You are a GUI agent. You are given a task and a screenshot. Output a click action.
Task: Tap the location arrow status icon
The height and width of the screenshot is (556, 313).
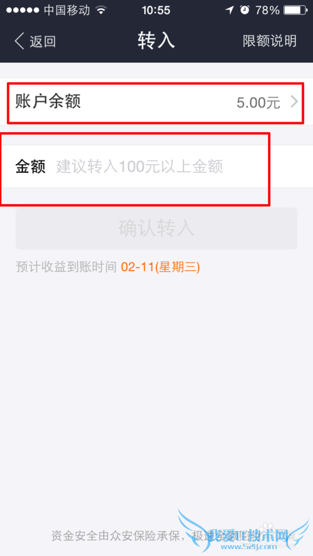pos(230,10)
